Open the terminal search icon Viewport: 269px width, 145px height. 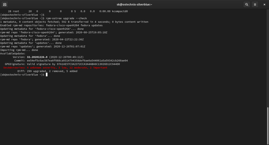[x=246, y=4]
